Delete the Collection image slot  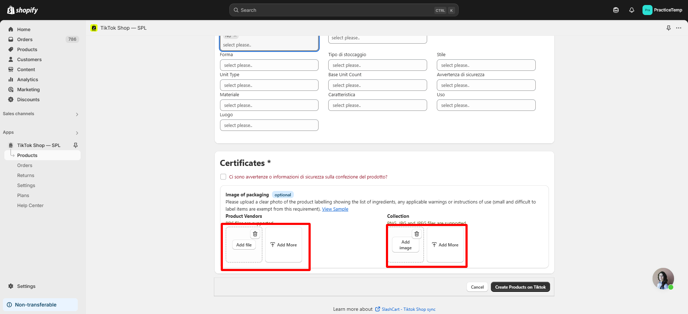click(417, 234)
